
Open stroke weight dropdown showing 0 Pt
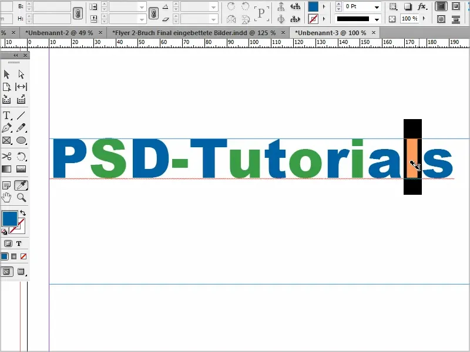[x=377, y=6]
